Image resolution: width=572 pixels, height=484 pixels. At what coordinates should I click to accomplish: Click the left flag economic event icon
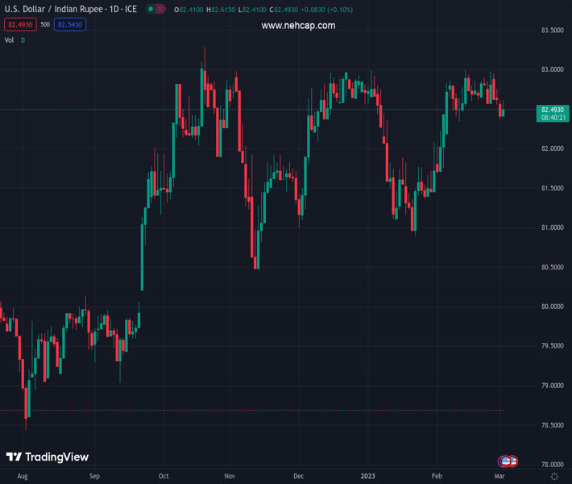(505, 461)
